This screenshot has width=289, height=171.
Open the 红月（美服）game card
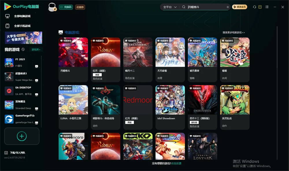(105, 60)
